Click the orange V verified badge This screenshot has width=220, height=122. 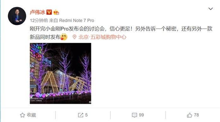point(49,12)
